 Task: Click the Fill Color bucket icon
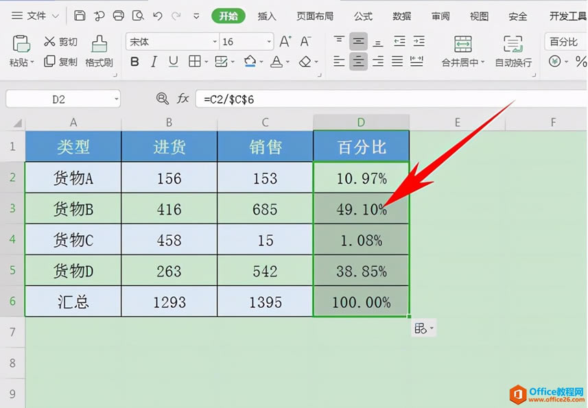(x=250, y=62)
